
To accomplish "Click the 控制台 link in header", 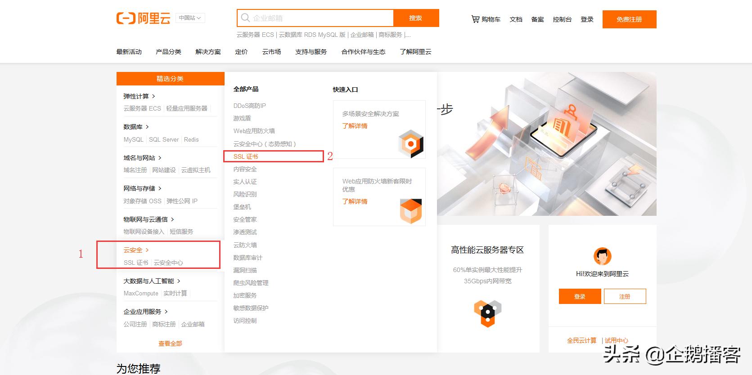I will pos(562,19).
